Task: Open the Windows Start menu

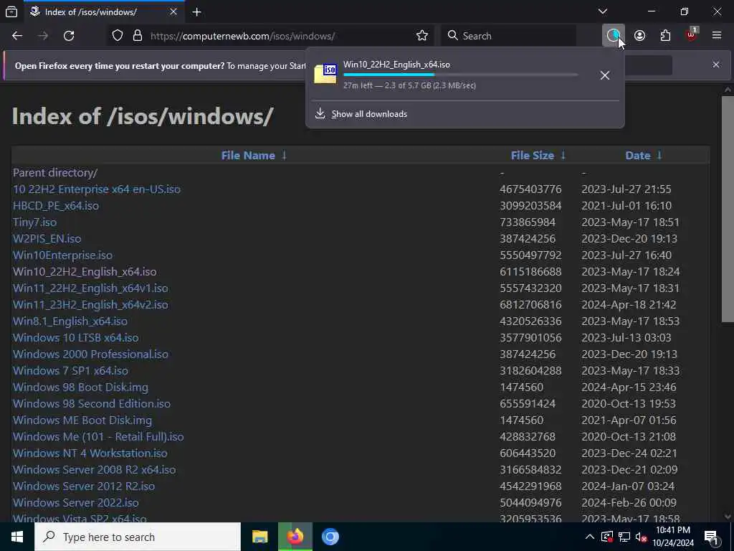Action: click(17, 537)
